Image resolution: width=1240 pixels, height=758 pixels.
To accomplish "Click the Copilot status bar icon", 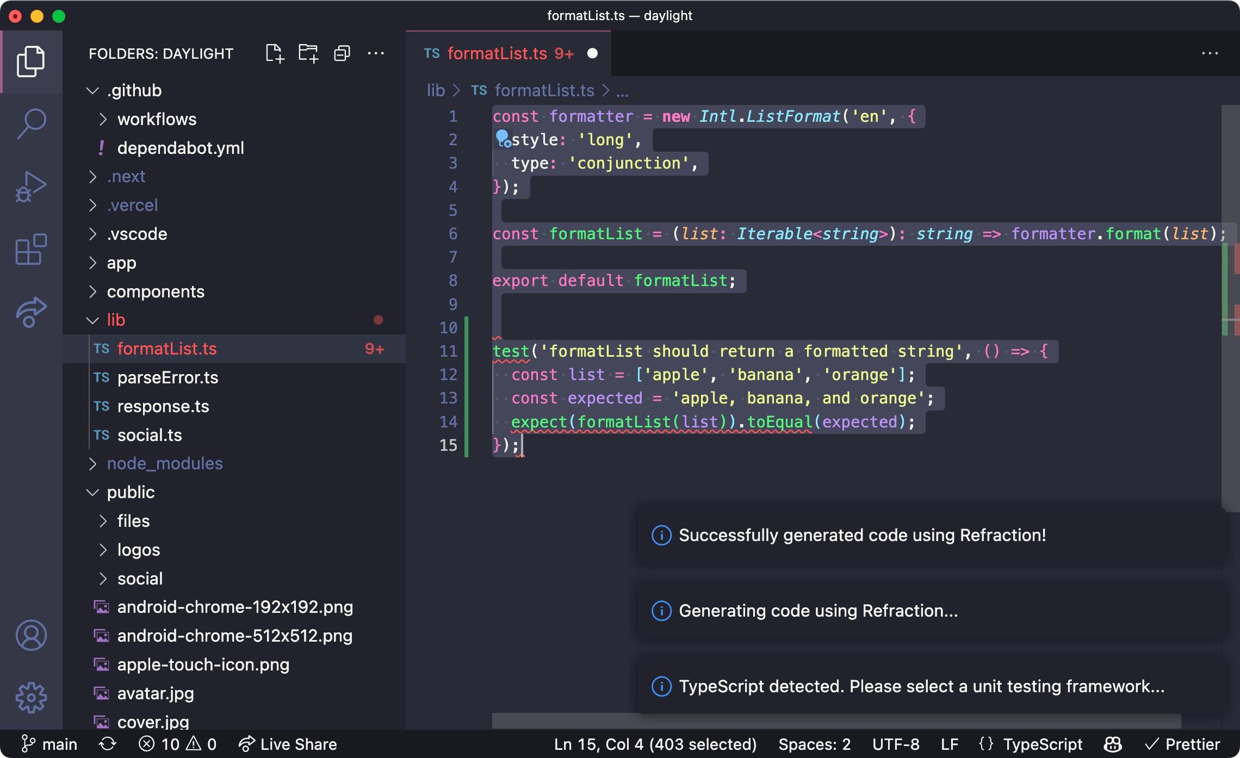I will [x=1113, y=744].
